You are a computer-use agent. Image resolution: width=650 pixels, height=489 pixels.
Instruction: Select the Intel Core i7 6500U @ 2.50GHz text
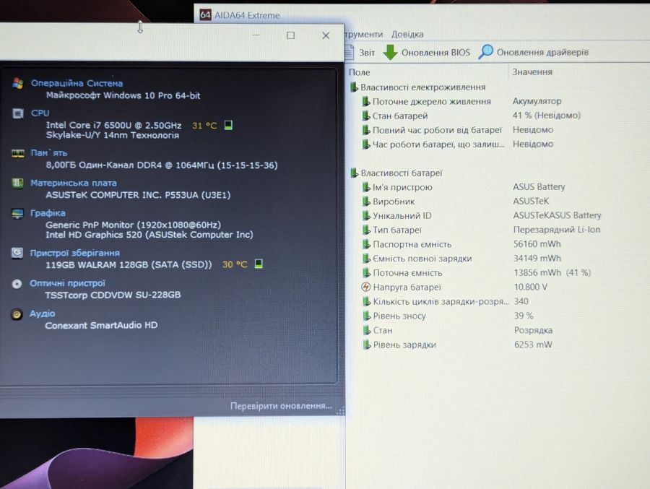click(113, 125)
